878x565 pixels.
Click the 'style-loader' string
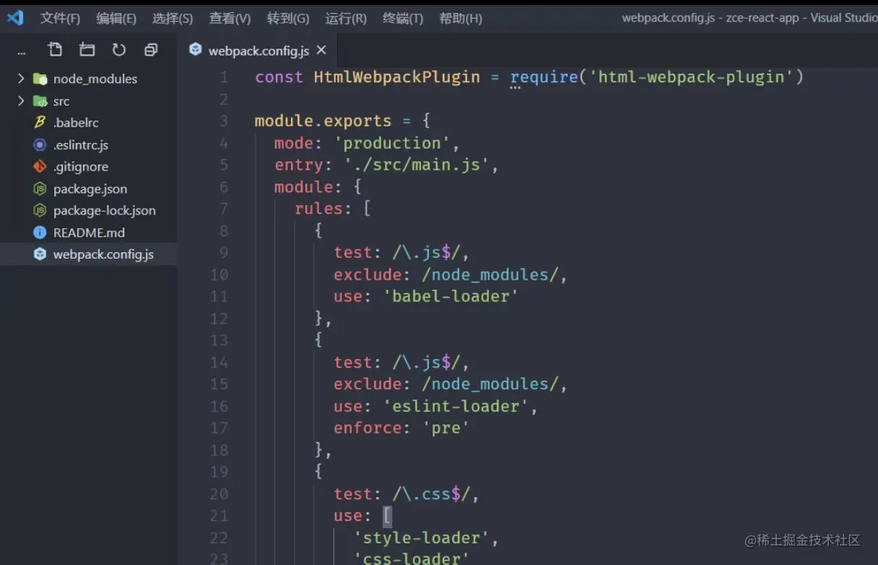pyautogui.click(x=421, y=538)
